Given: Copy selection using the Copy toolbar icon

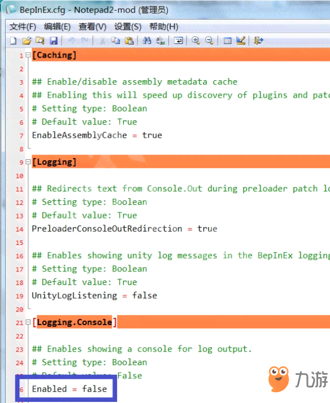Looking at the screenshot, I should point(115,41).
